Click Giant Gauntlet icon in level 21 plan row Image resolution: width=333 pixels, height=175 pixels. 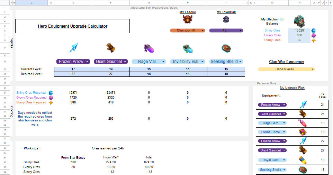[303, 114]
